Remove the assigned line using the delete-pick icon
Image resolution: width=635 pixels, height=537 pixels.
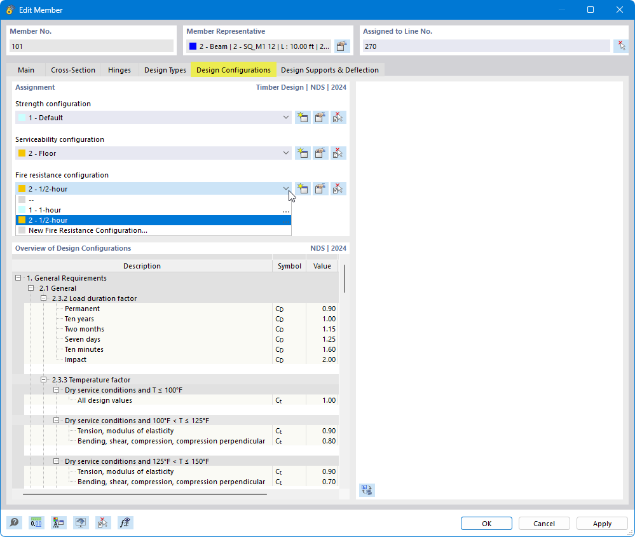620,45
